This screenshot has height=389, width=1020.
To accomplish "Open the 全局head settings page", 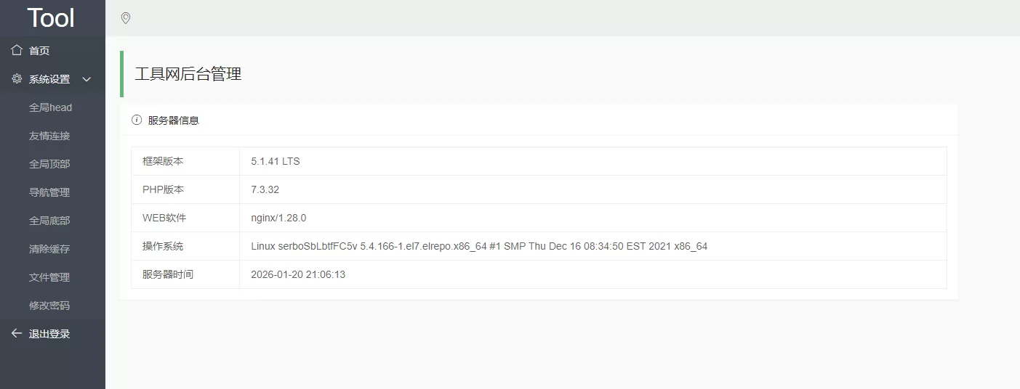I will [50, 107].
